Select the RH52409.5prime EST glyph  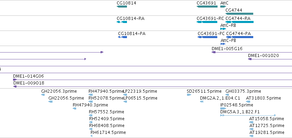[x=91, y=122]
